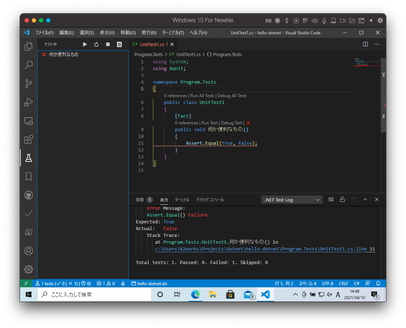Clear the output log icon

(x=331, y=200)
